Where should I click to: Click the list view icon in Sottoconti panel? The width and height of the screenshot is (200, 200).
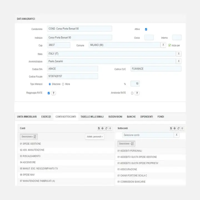click(x=182, y=128)
